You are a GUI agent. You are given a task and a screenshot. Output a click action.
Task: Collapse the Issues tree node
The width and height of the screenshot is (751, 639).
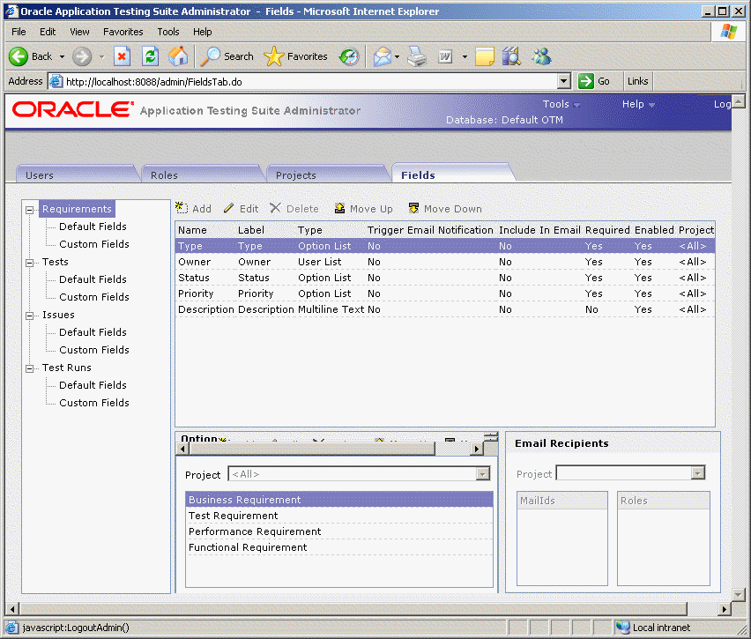point(30,316)
